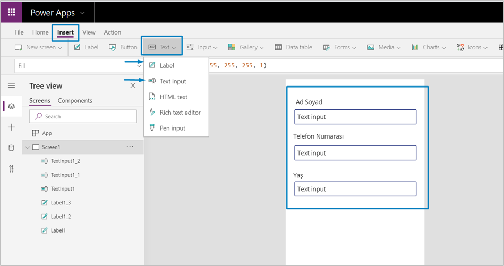
Task: Click the text input under Yaş
Action: point(355,189)
